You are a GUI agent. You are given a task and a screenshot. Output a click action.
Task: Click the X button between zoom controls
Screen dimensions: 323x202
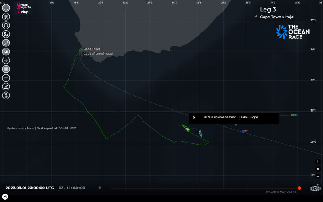tap(318, 169)
